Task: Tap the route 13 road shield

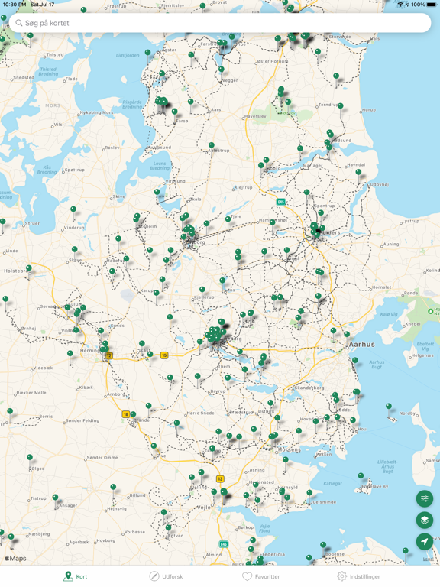Action: 220,478
